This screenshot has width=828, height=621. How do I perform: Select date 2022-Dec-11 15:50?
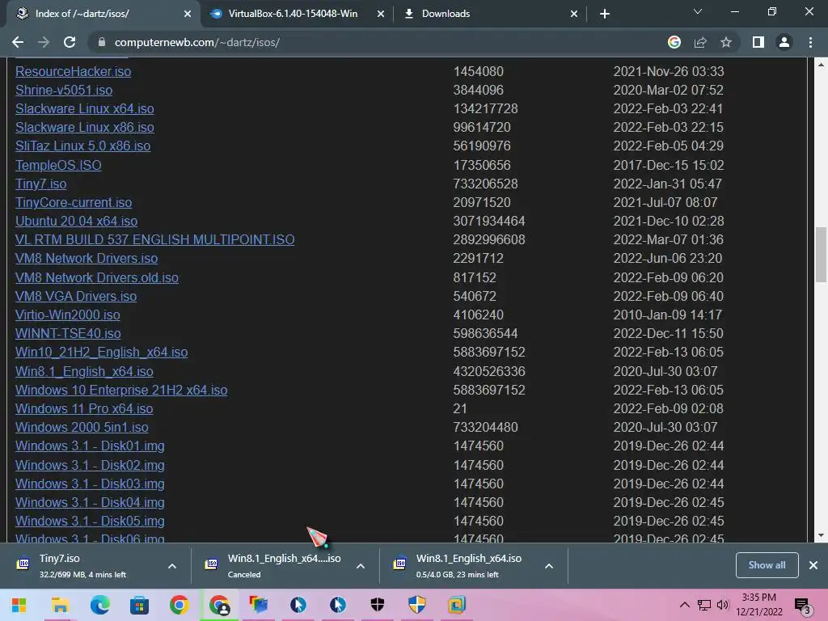click(668, 334)
